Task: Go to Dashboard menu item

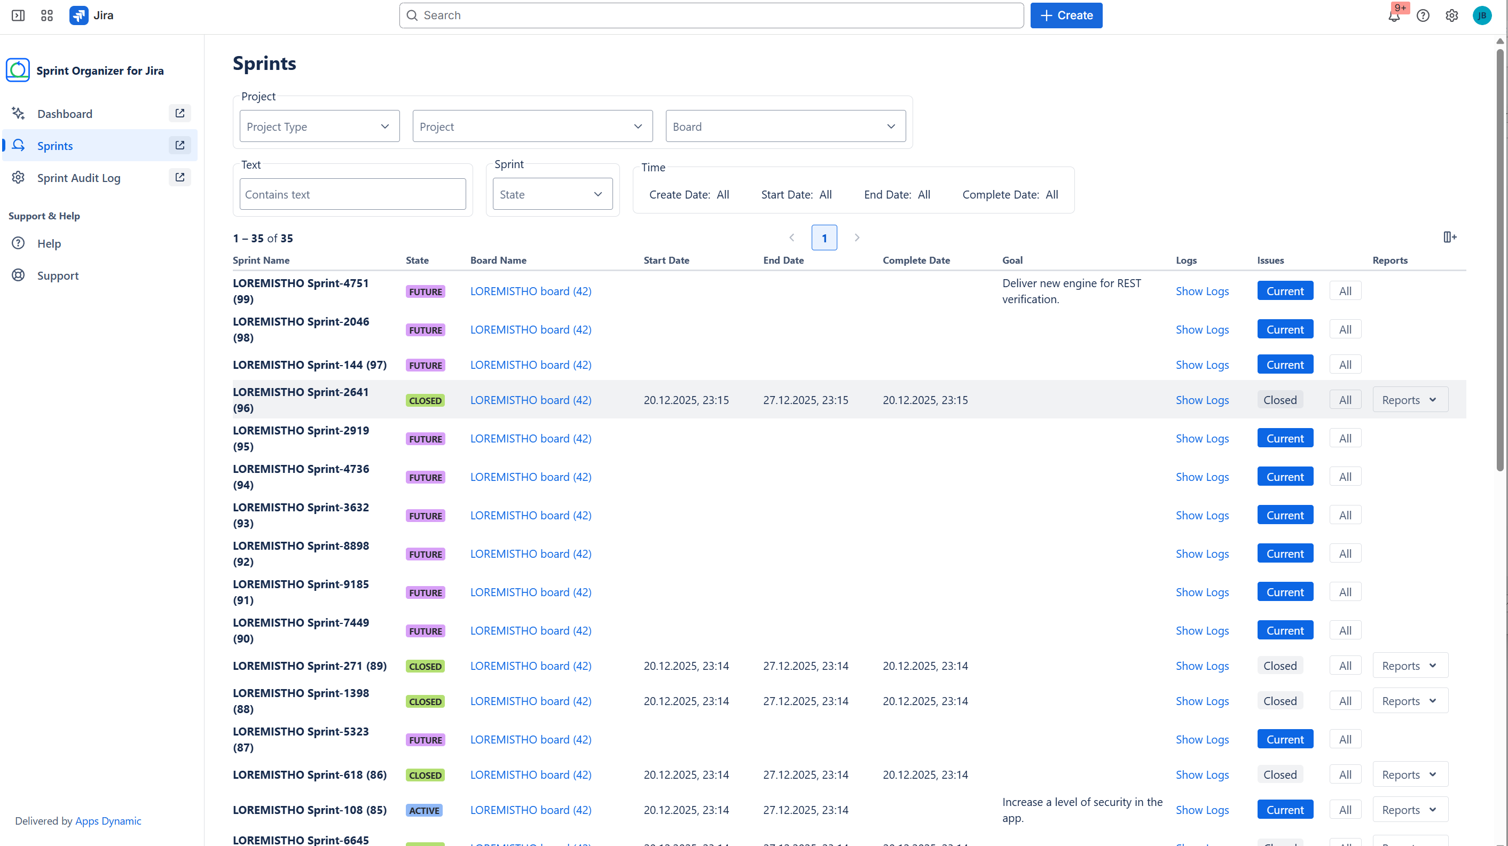Action: point(65,114)
